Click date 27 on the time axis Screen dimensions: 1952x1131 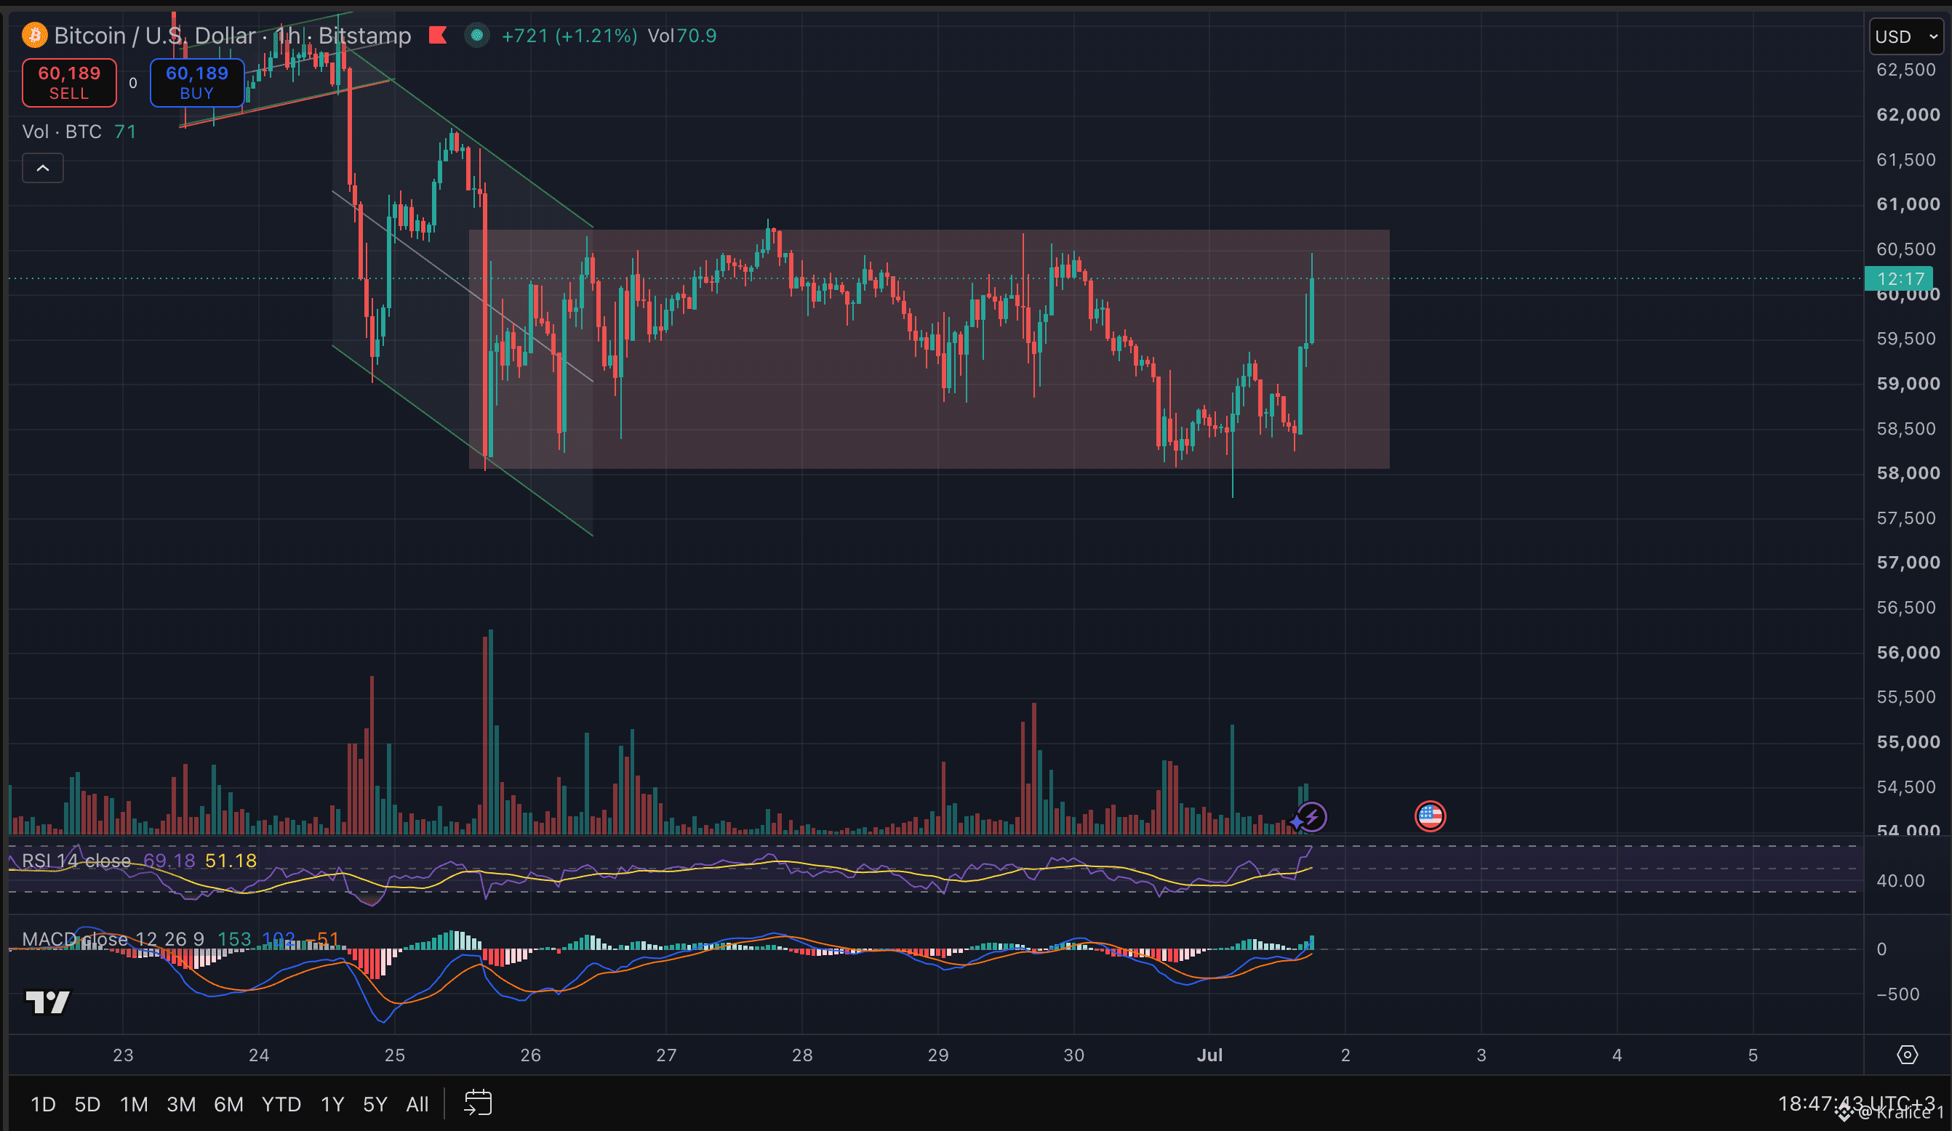pos(666,1055)
